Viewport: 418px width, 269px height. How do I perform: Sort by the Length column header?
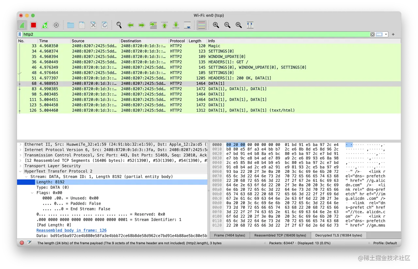tap(197, 41)
